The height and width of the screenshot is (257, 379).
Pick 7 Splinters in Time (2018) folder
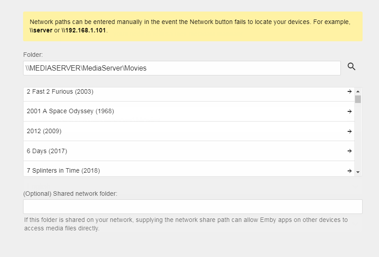pyautogui.click(x=63, y=170)
